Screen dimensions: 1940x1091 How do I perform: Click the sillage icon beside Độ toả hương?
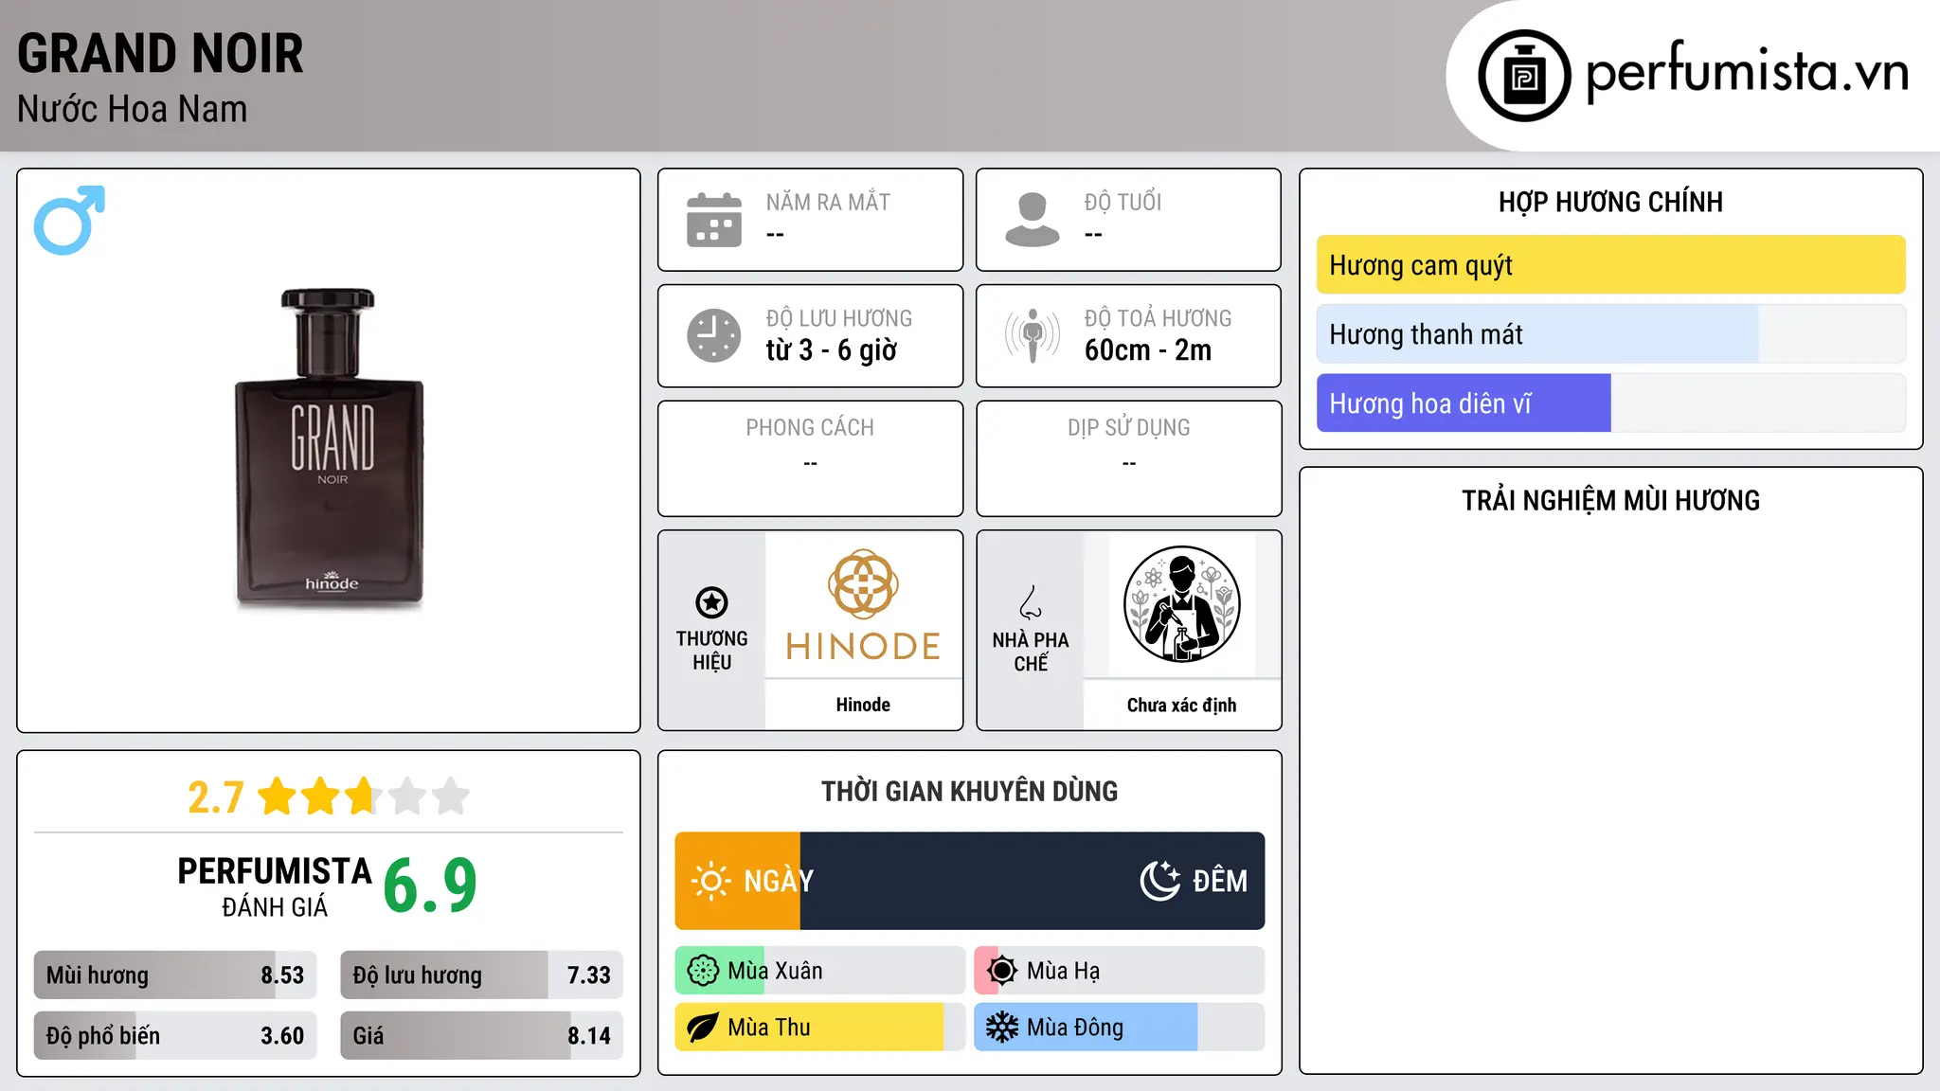[x=1033, y=335]
